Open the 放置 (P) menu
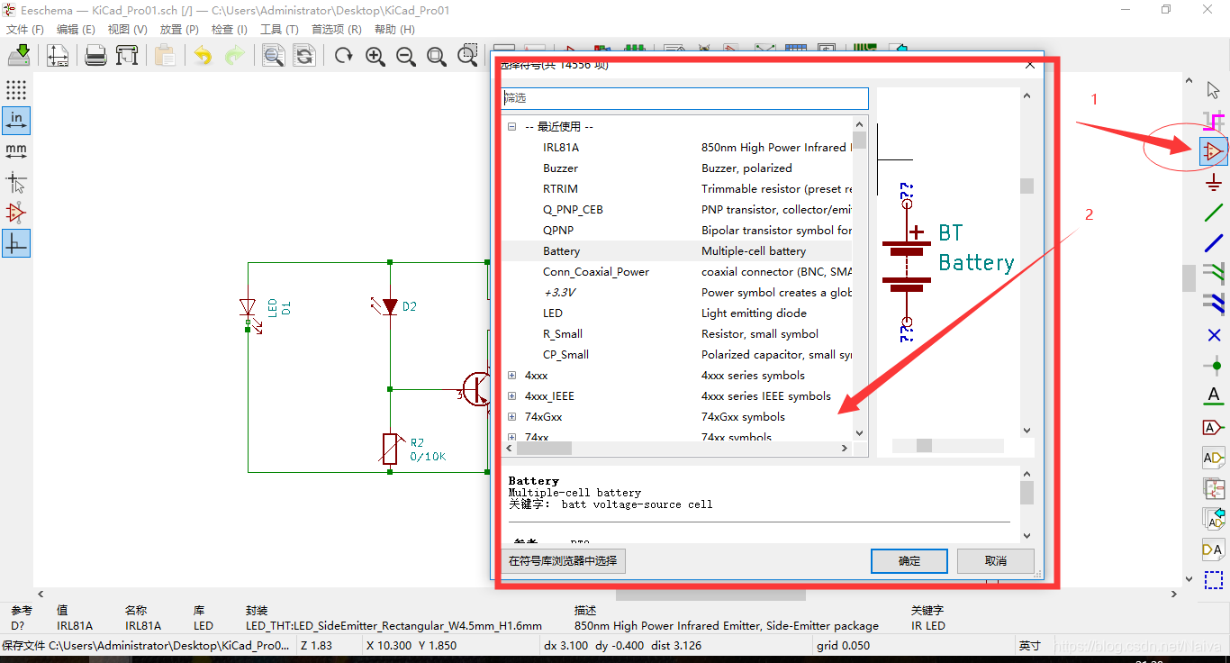 click(179, 30)
